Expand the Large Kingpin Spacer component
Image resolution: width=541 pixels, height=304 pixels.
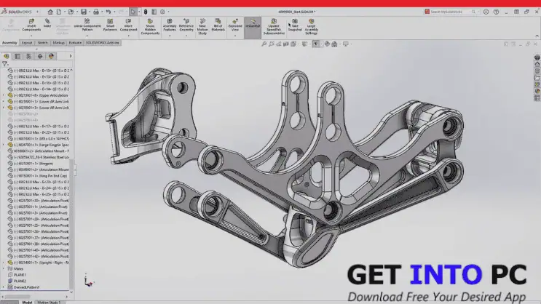(x=4, y=145)
